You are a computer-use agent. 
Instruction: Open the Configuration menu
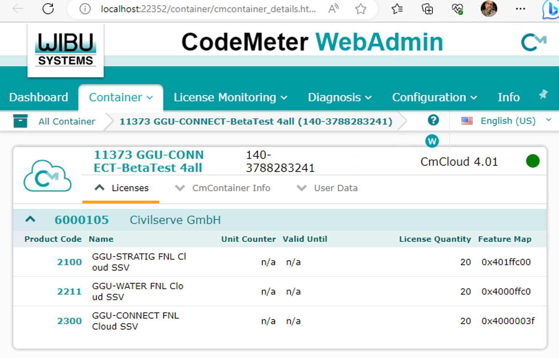click(x=434, y=97)
